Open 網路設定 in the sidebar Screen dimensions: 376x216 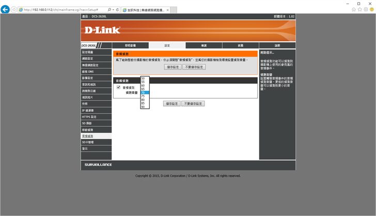[96, 59]
